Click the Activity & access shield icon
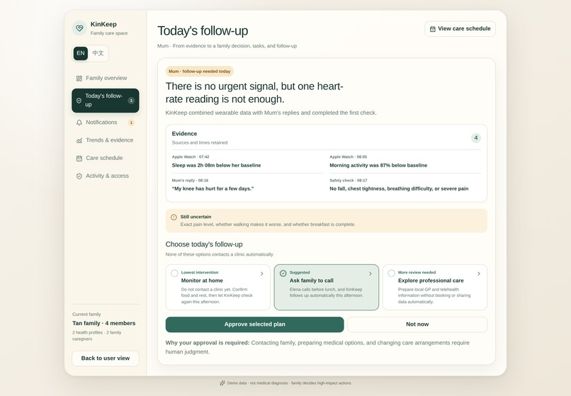This screenshot has width=571, height=396. [79, 176]
